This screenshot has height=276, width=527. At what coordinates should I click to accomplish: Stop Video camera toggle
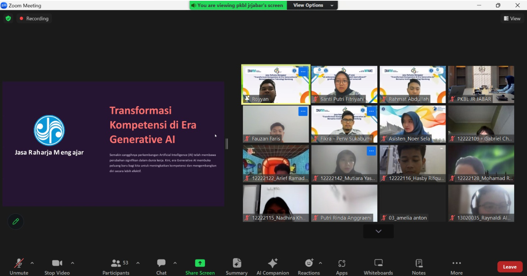point(57,267)
